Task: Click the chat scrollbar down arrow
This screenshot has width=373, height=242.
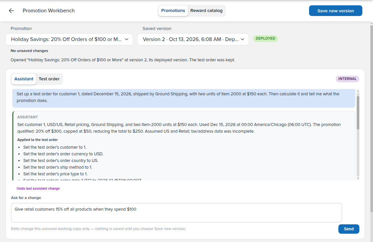Action: point(358,178)
